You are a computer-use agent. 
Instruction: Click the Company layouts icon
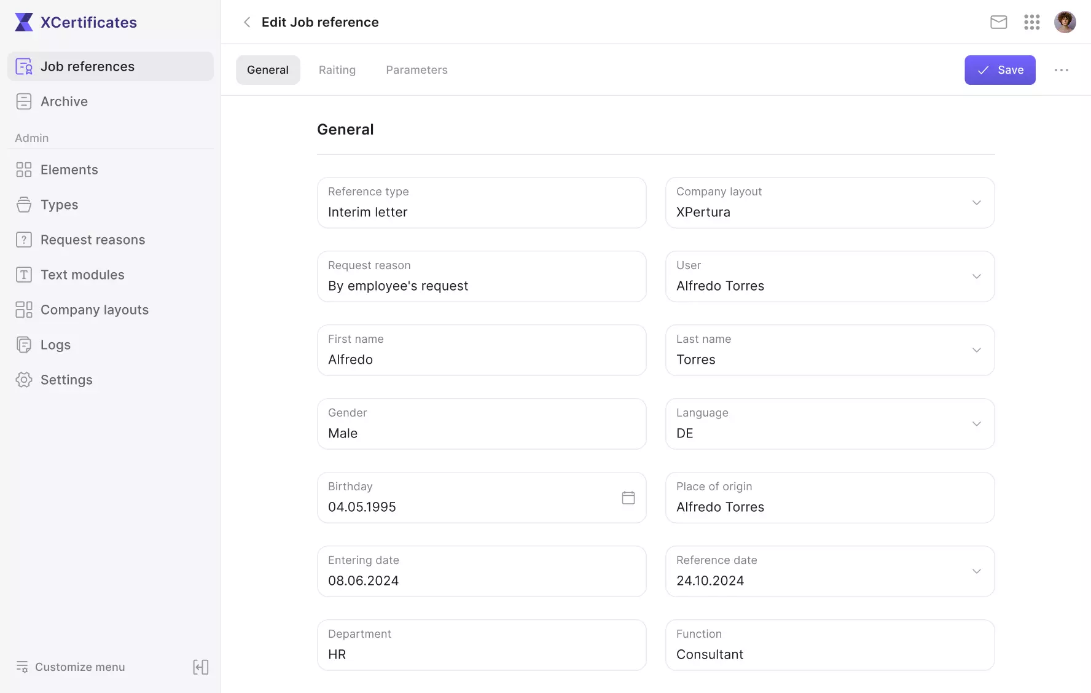coord(24,310)
